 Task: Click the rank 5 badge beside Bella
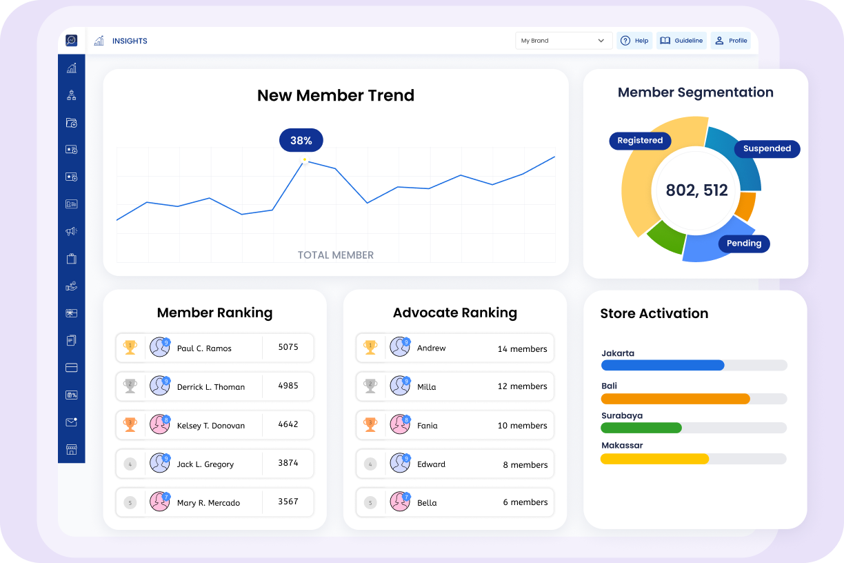tap(370, 503)
